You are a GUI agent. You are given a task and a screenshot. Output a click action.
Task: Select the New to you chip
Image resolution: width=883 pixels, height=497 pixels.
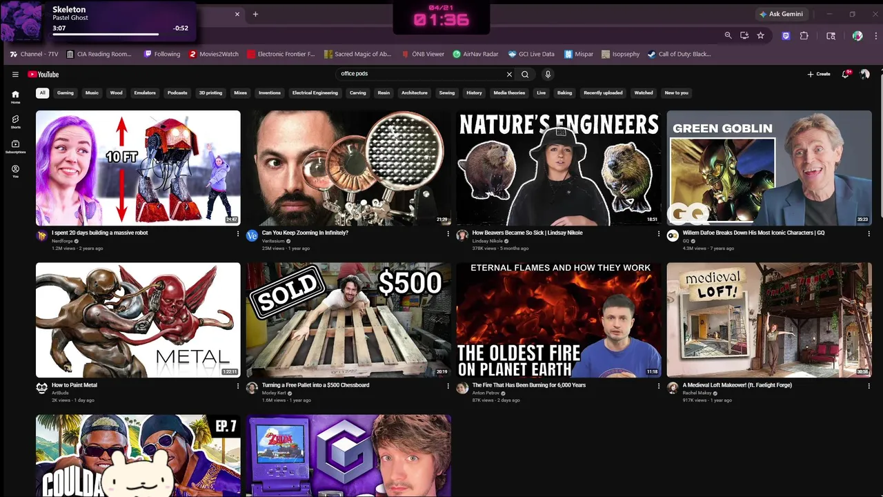[x=676, y=92]
